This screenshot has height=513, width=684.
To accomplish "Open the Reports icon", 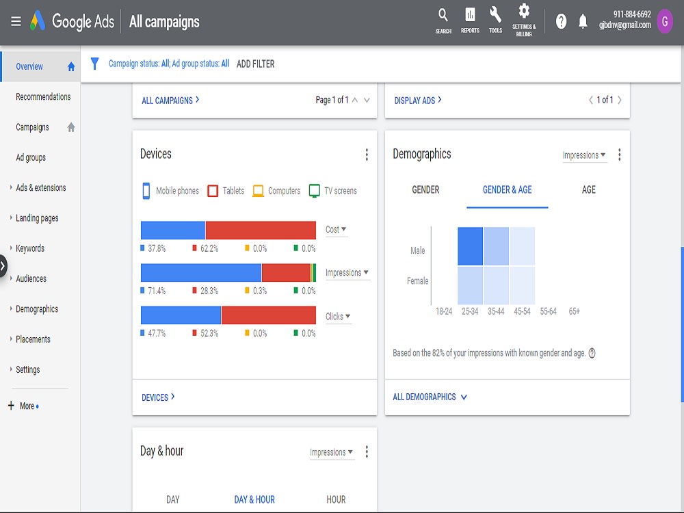I will click(x=470, y=21).
